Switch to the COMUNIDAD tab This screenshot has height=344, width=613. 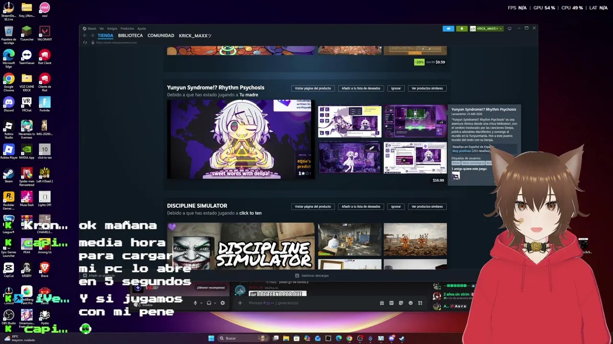pyautogui.click(x=161, y=35)
